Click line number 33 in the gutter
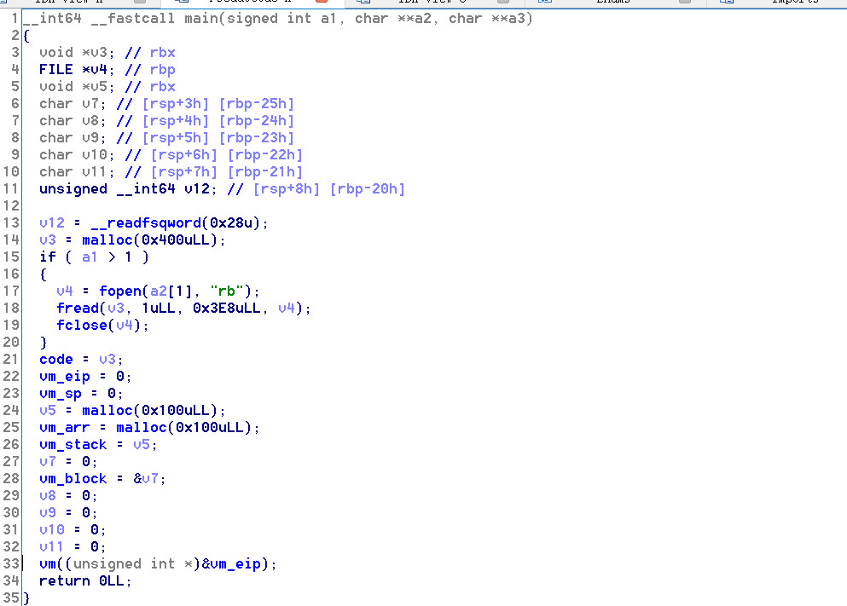 pos(11,564)
